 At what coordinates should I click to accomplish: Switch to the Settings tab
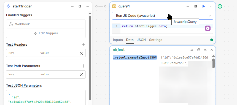click(x=155, y=40)
